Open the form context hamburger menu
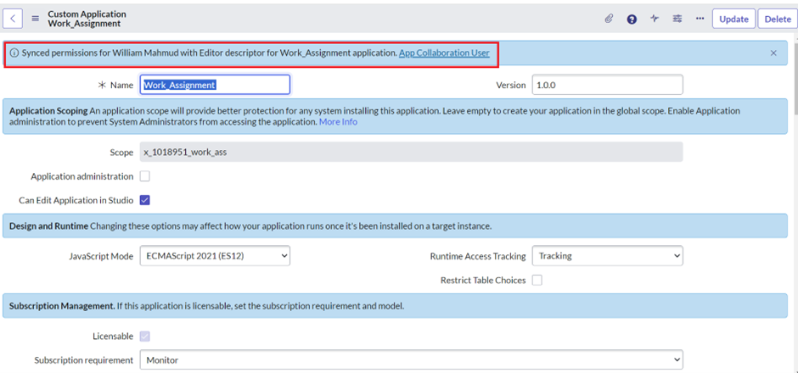This screenshot has width=798, height=373. click(35, 19)
